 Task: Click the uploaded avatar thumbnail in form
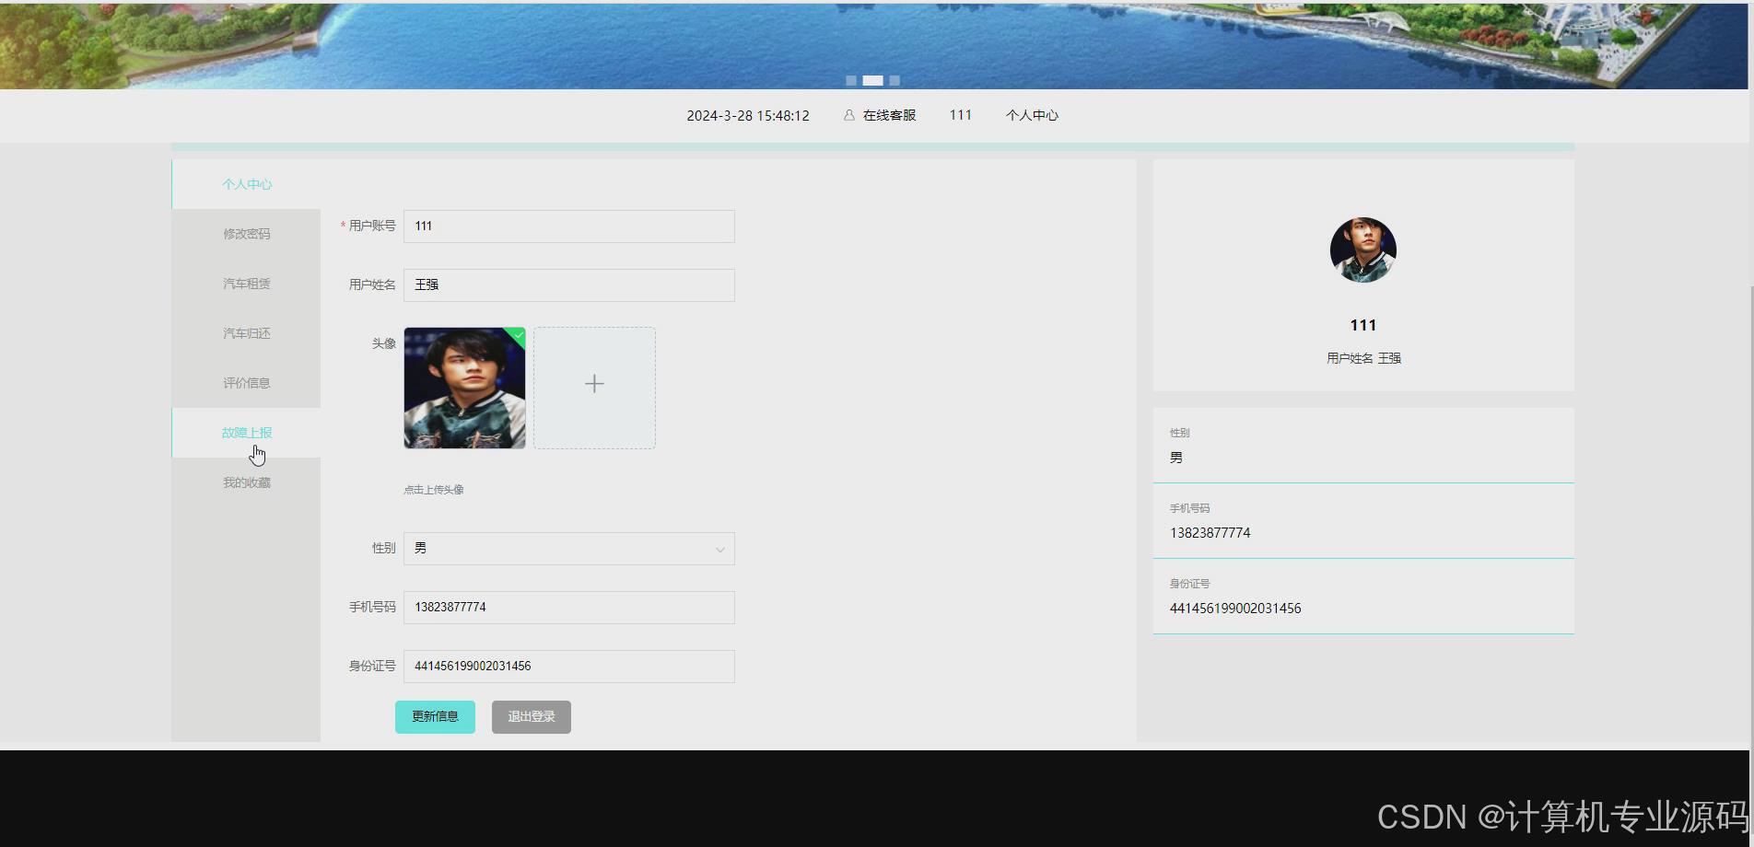tap(464, 389)
